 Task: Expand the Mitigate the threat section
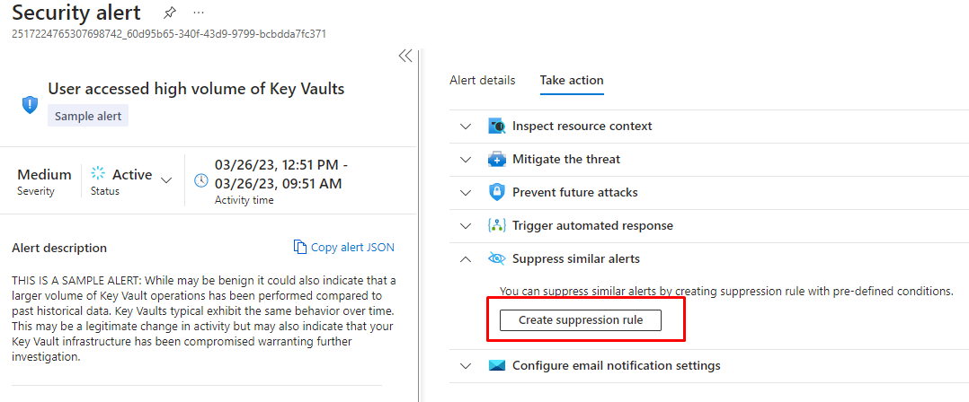click(x=465, y=160)
